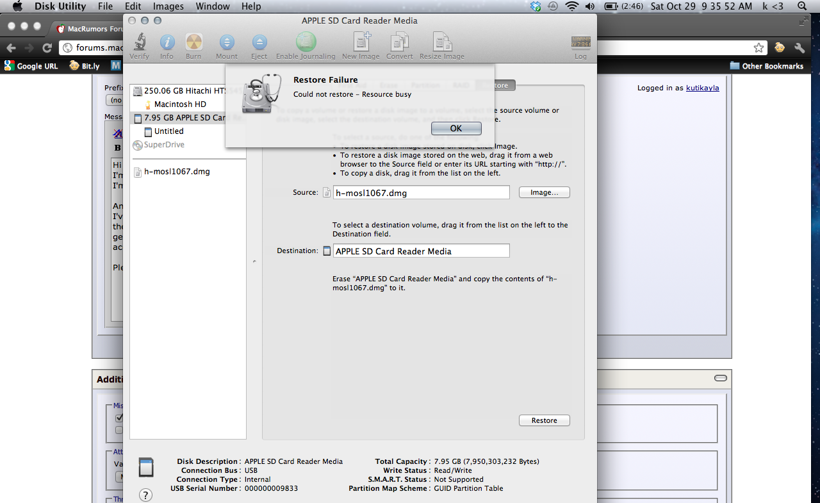Open Spotlight search magnifier
The image size is (820, 503).
click(803, 6)
